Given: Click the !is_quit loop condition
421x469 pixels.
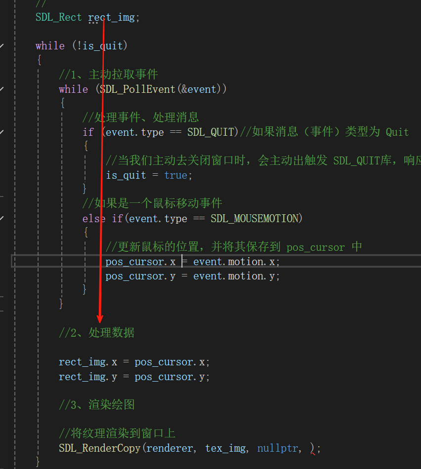Looking at the screenshot, I should (x=100, y=46).
